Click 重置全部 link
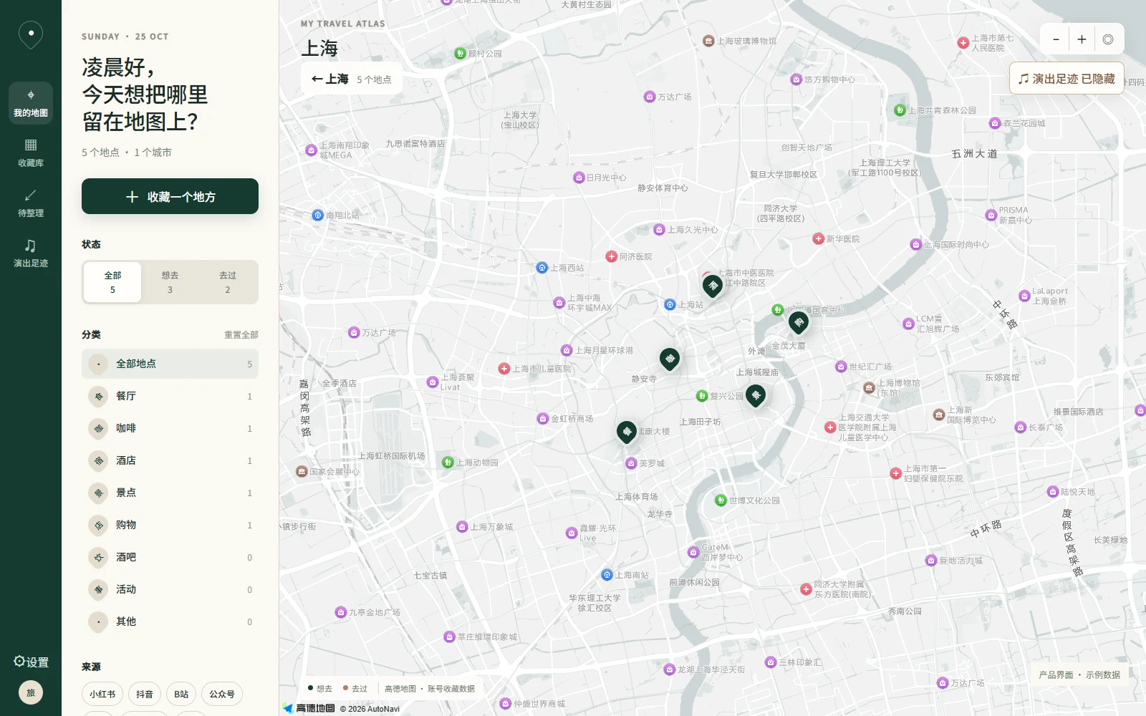Screen dimensions: 1146x716 tap(241, 335)
